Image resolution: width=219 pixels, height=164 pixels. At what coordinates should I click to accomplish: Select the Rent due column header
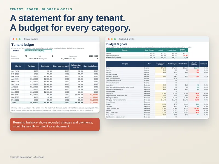[x=31, y=66]
